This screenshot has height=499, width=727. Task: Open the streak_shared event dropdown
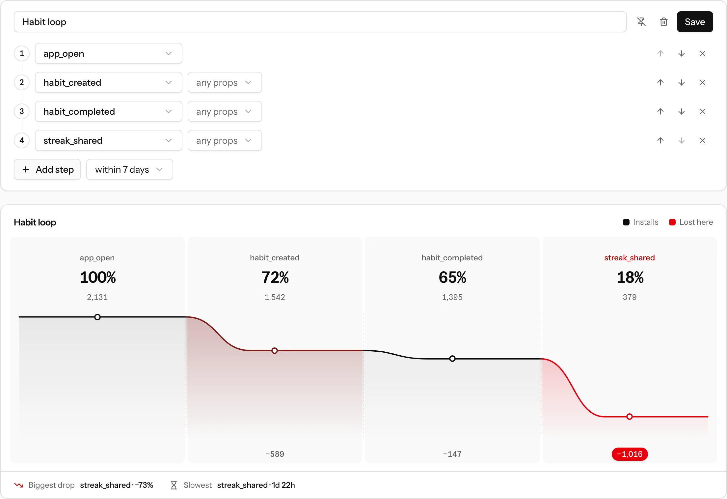tap(109, 140)
